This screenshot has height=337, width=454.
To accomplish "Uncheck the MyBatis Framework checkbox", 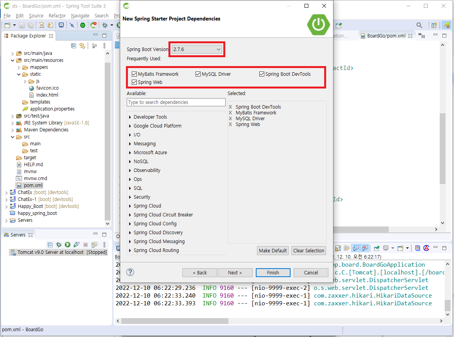I will 134,74.
